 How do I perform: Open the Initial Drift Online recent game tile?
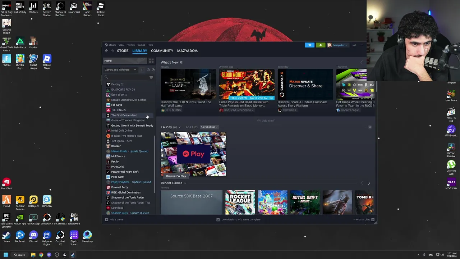tap(305, 203)
